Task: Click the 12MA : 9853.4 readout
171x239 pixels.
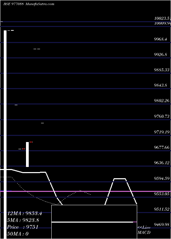Action: pyautogui.click(x=24, y=213)
